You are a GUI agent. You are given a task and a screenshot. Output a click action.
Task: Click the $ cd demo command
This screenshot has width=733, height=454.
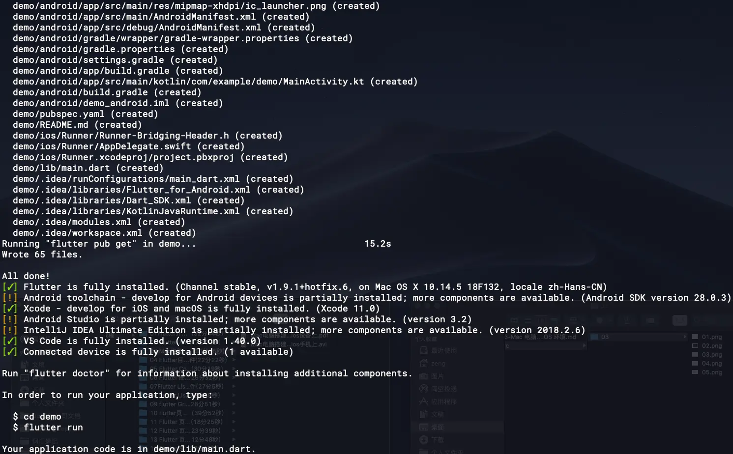pyautogui.click(x=37, y=417)
